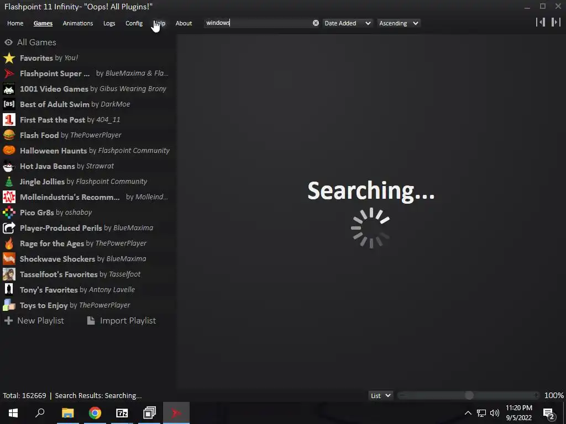
Task: Click the Total: 162669 status text
Action: coord(24,395)
